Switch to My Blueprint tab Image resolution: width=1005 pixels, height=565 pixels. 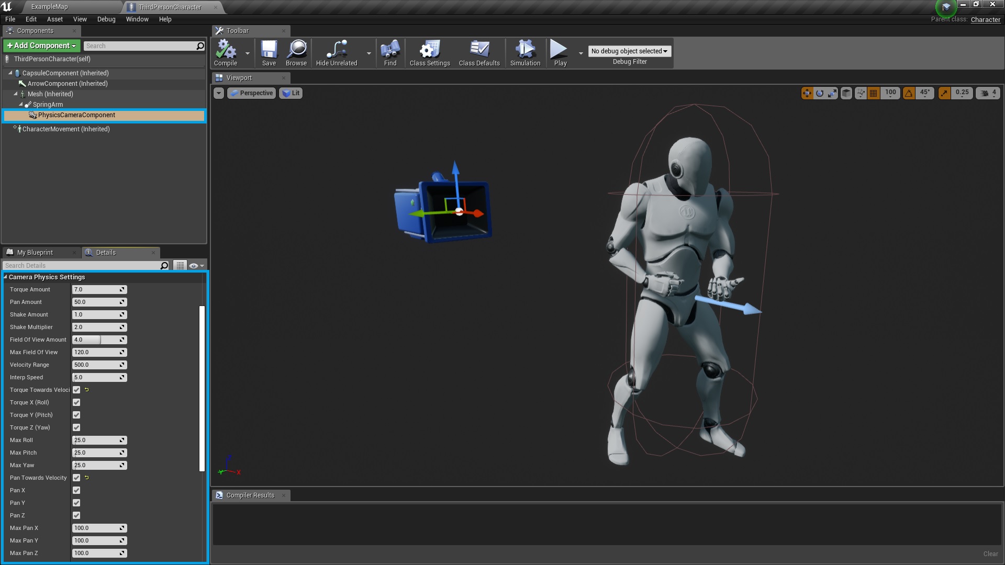pos(34,252)
